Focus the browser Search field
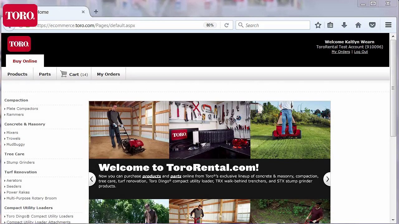Screen dimensions: 399x224 click(273, 25)
